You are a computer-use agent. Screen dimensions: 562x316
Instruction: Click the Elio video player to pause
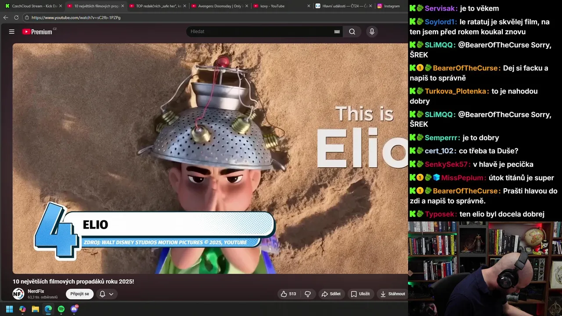210,158
